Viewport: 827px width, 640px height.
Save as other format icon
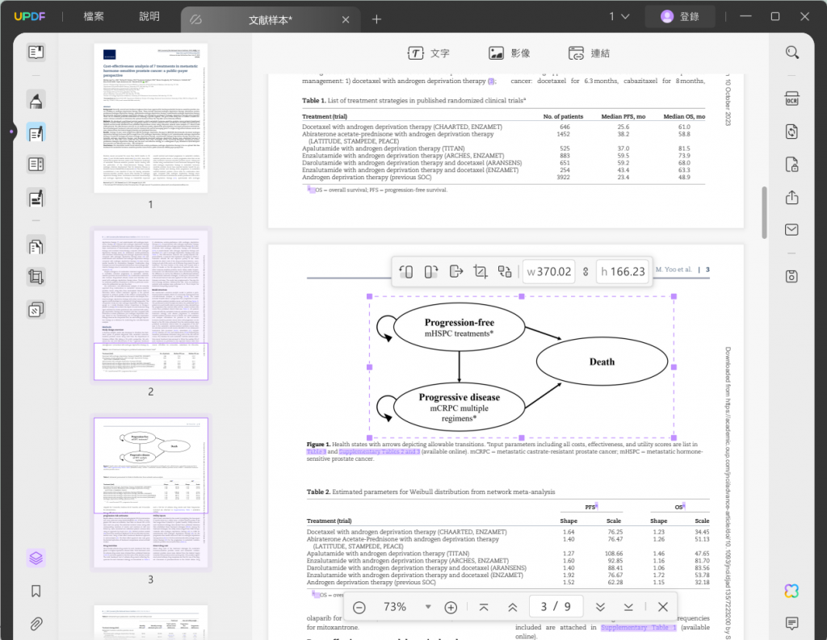pyautogui.click(x=791, y=276)
